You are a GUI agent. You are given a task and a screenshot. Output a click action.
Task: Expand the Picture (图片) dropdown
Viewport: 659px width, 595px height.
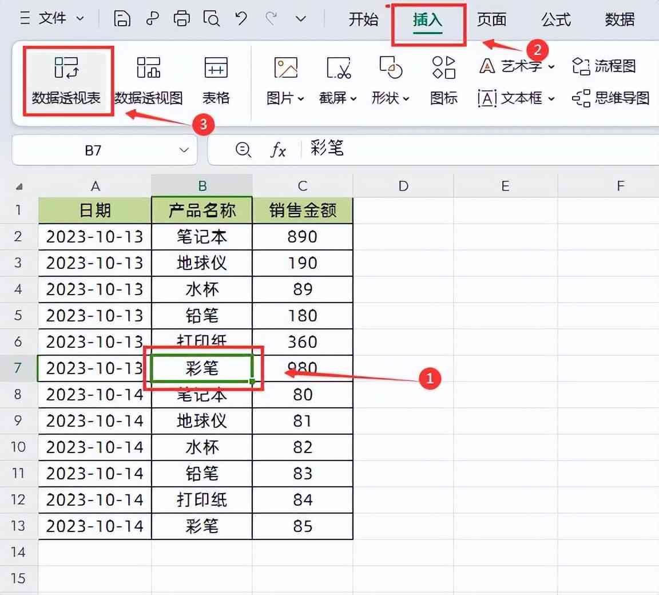[x=285, y=98]
